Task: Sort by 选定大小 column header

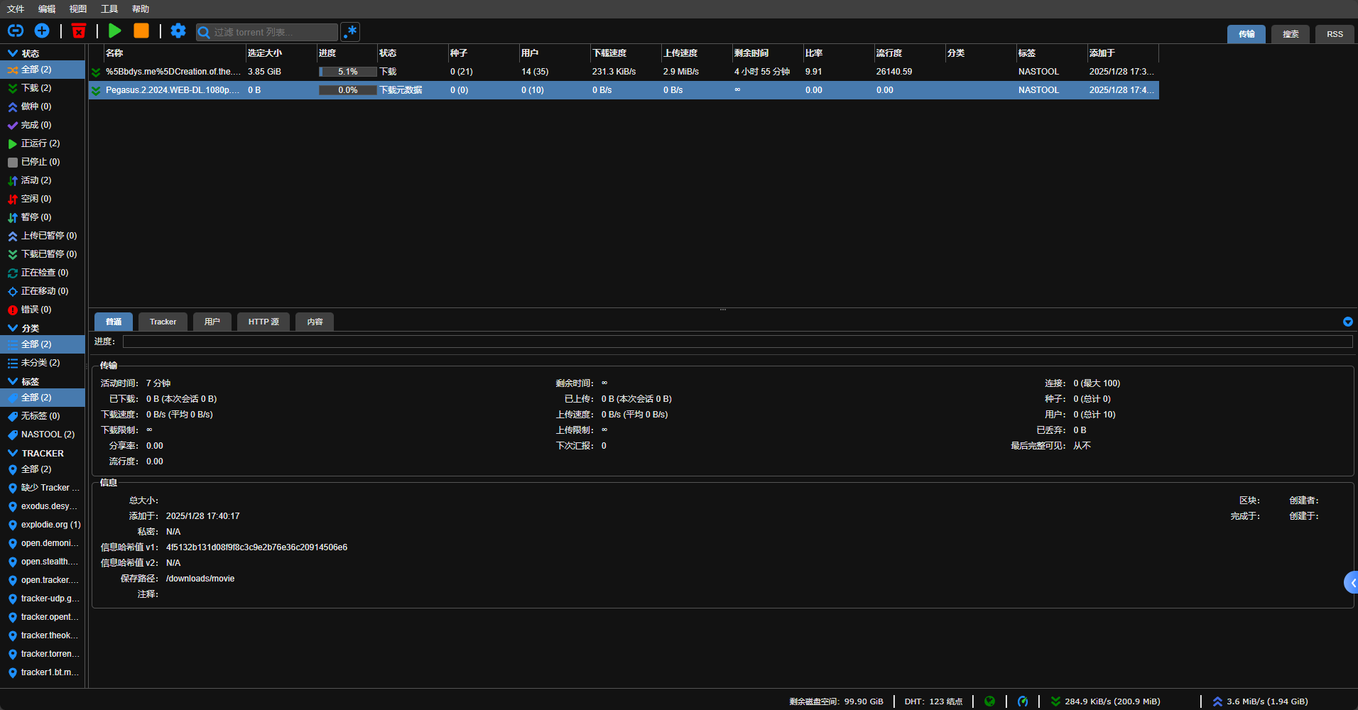Action: tap(281, 53)
